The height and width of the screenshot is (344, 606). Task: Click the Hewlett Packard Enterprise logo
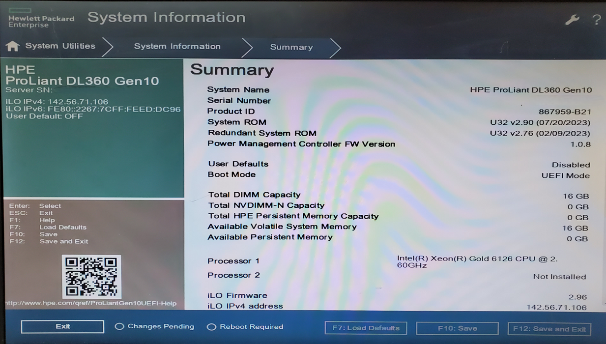coord(41,19)
